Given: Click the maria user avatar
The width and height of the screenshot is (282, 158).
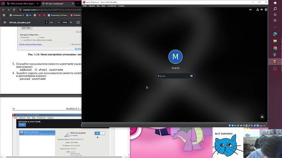Looking at the screenshot, I should (x=175, y=57).
